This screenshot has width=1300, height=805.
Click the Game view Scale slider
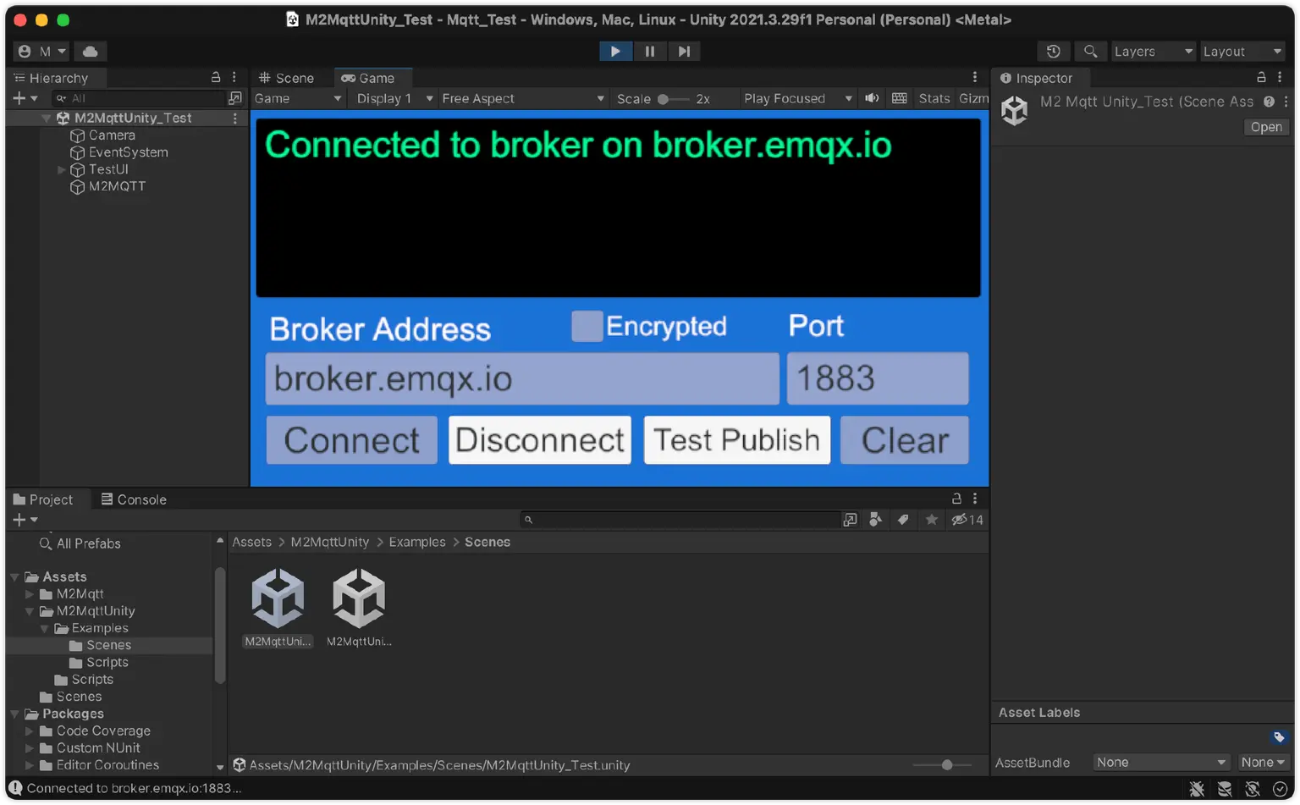pyautogui.click(x=673, y=99)
